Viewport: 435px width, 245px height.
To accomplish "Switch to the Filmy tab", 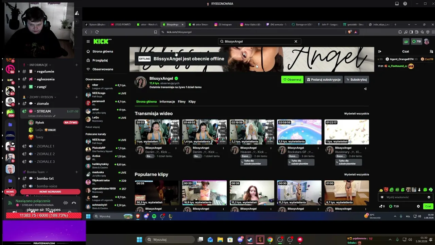I will coord(181,102).
